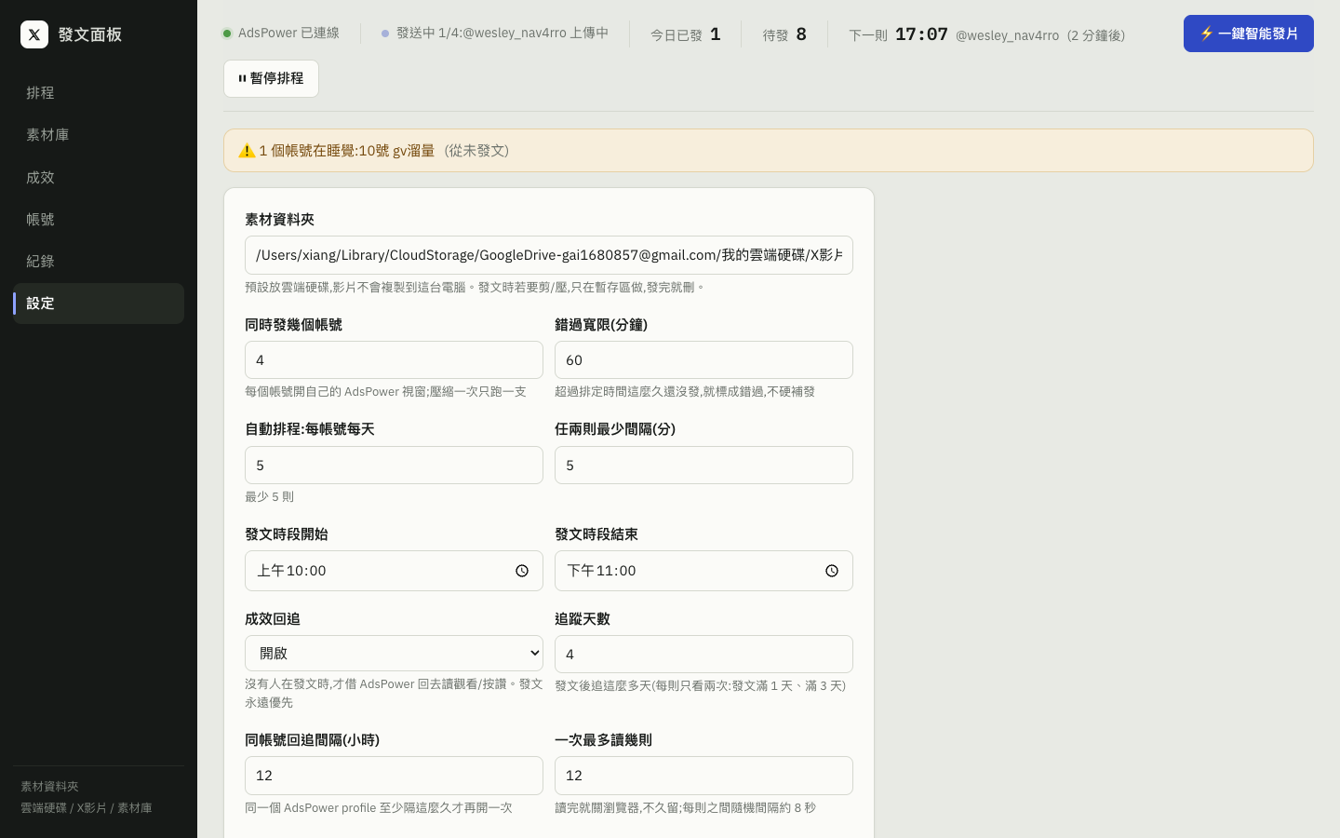The width and height of the screenshot is (1340, 838).
Task: Click the lightning icon on 一鍵智能發片
Action: pos(1206,34)
